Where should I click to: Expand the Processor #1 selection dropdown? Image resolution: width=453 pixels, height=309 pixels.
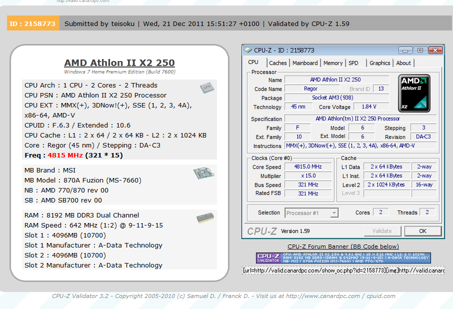click(x=334, y=213)
